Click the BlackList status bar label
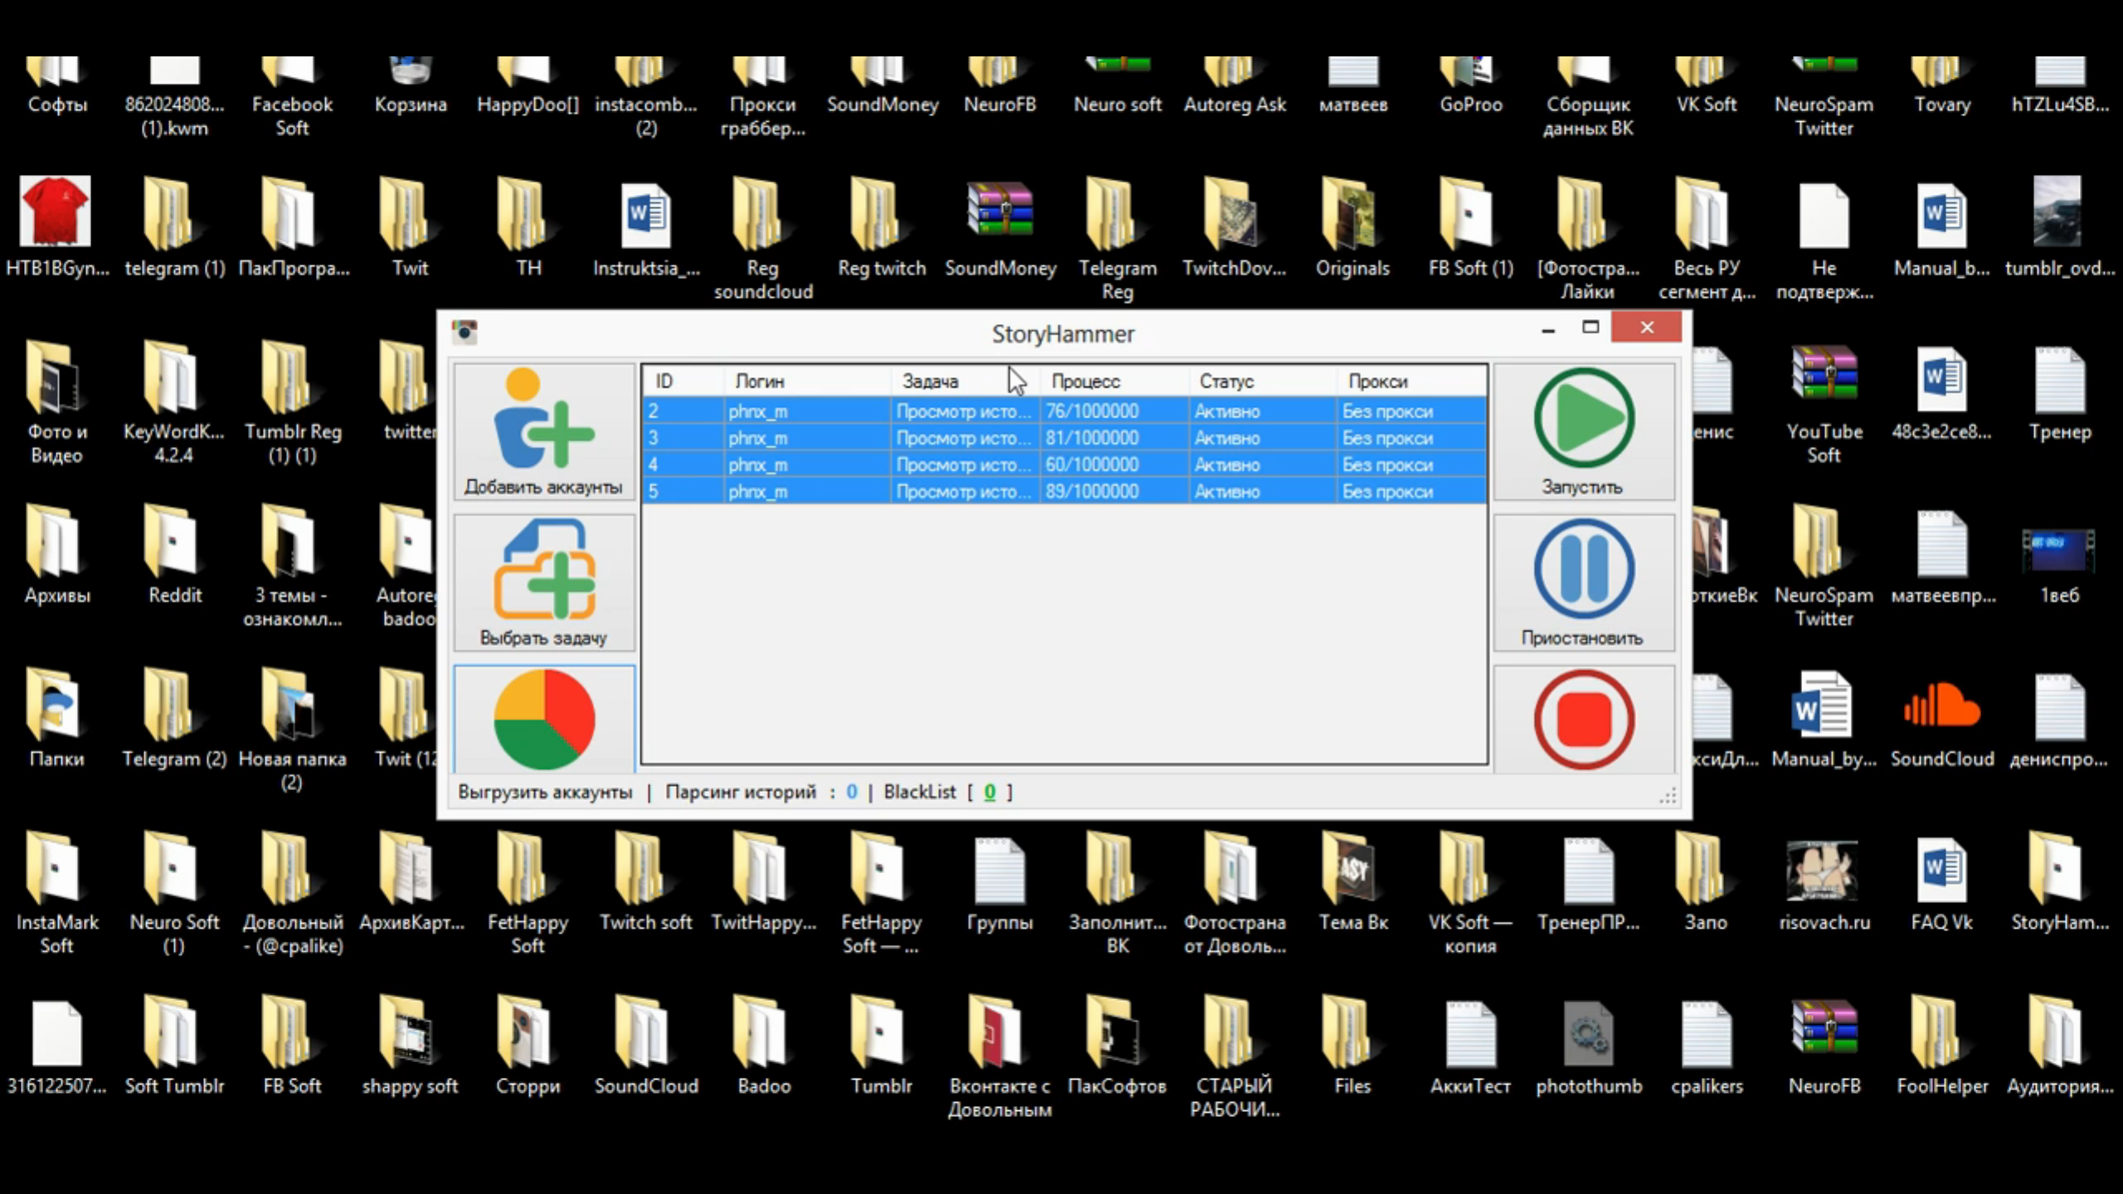The width and height of the screenshot is (2123, 1194). click(x=919, y=792)
